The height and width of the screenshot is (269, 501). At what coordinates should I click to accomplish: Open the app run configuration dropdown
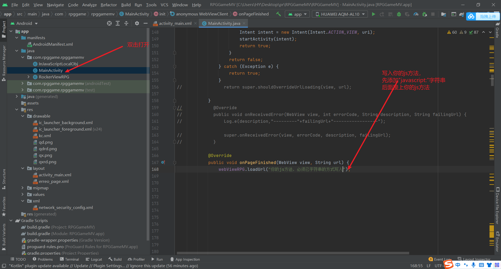297,14
